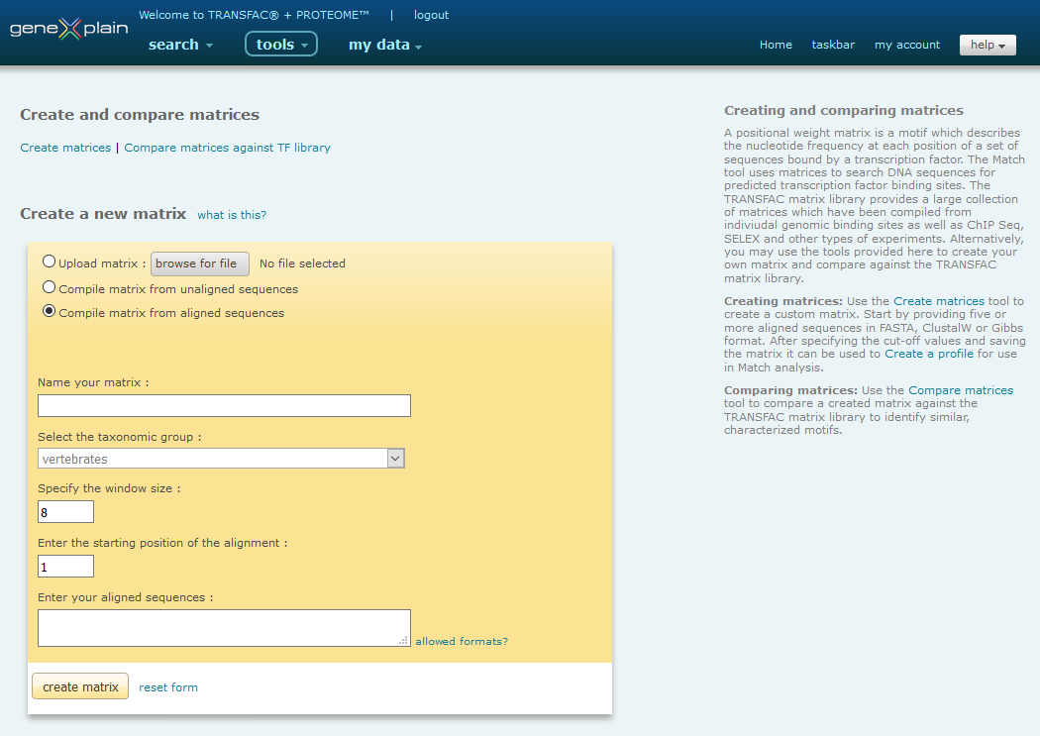Open the allowed formats help link
1040x736 pixels.
point(462,641)
